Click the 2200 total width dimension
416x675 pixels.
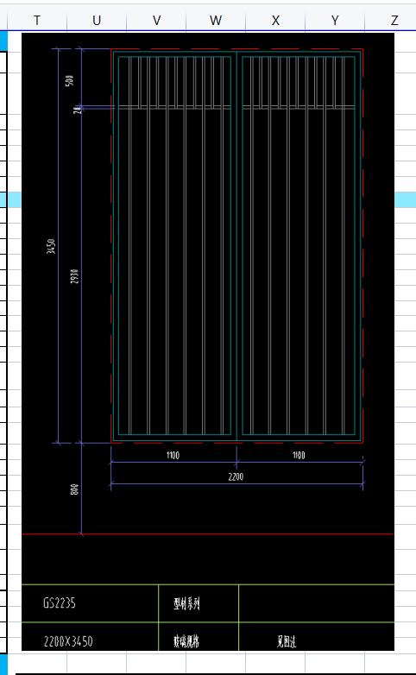(236, 476)
